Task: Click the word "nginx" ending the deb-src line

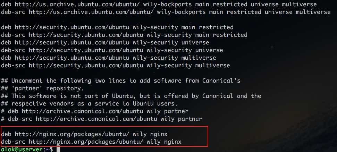Action: click(x=173, y=142)
